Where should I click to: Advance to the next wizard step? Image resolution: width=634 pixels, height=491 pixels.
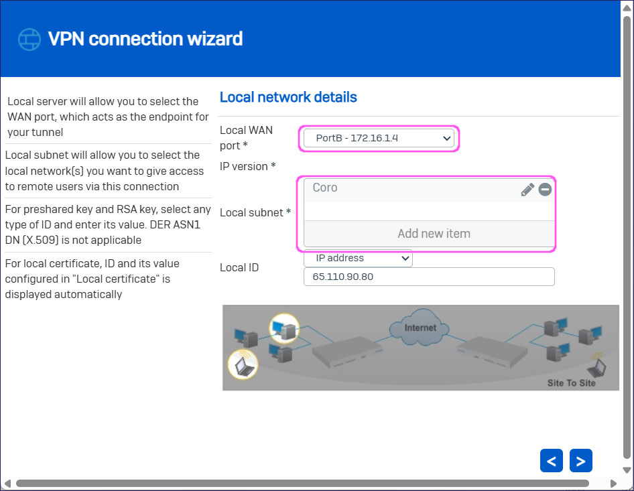[580, 461]
